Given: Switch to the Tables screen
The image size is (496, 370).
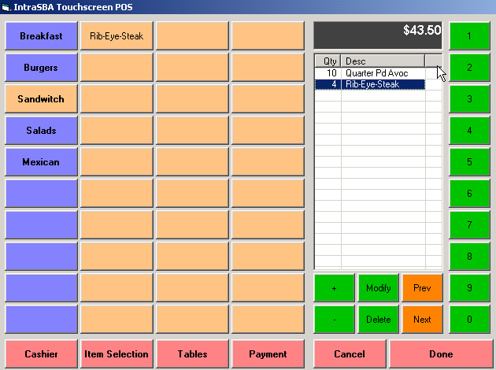Looking at the screenshot, I should click(x=192, y=354).
